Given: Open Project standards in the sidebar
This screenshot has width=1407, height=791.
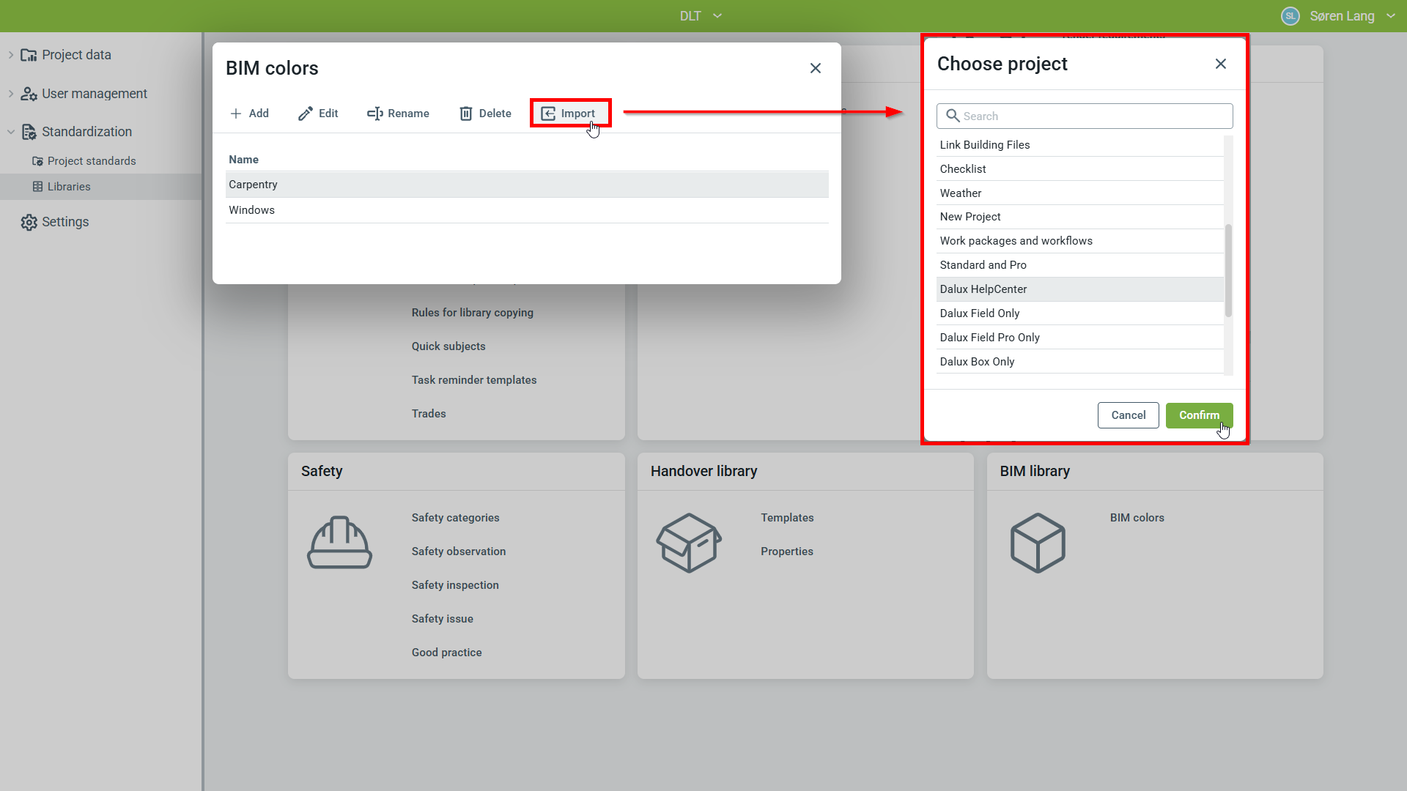Looking at the screenshot, I should click(92, 161).
